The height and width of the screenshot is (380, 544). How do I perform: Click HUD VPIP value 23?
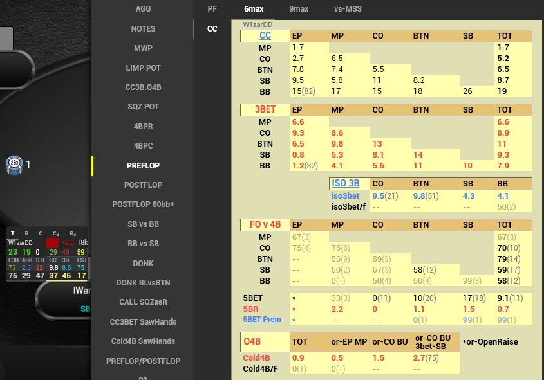[x=13, y=252]
